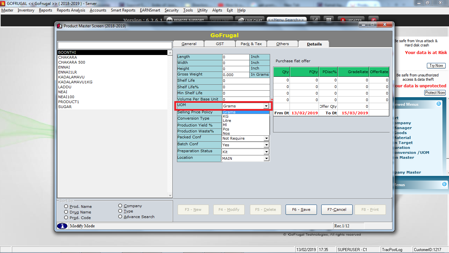Switch to the General tab

[x=189, y=44]
